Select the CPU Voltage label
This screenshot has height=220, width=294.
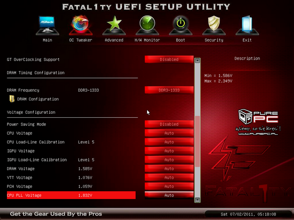[x=19, y=133]
